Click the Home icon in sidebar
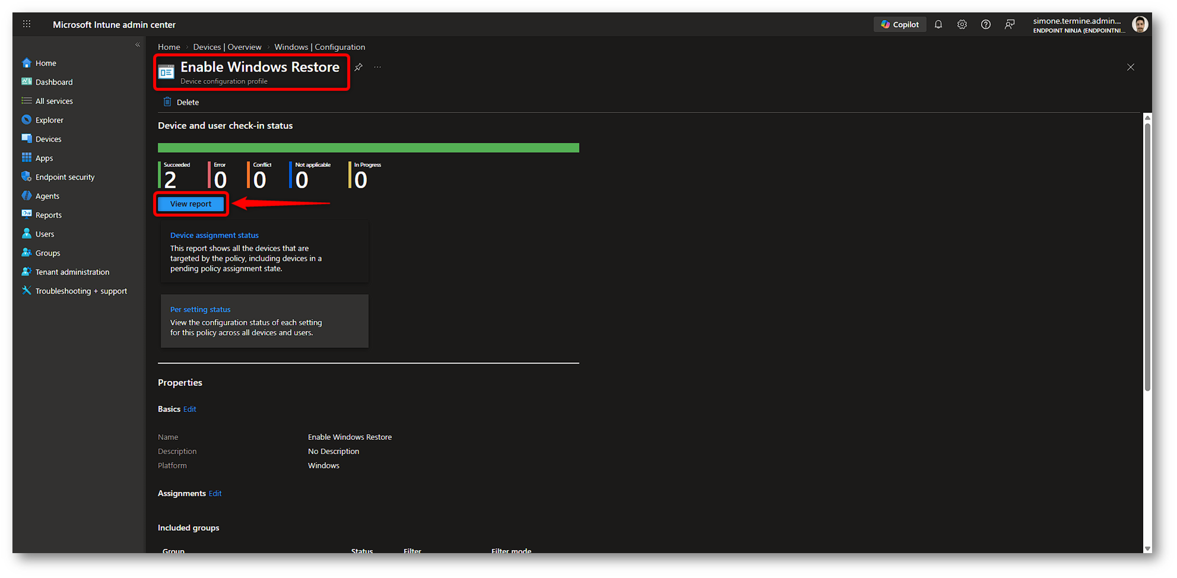The width and height of the screenshot is (1177, 578). click(x=27, y=63)
